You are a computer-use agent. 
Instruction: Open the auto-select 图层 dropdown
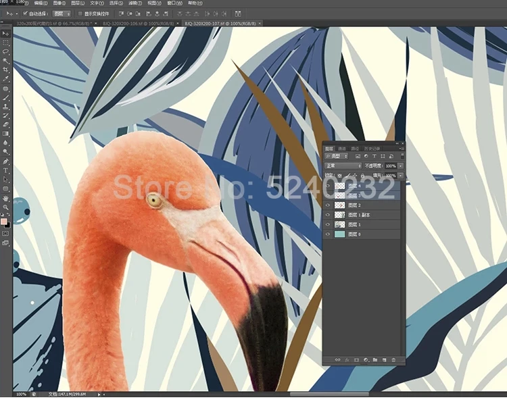(62, 14)
